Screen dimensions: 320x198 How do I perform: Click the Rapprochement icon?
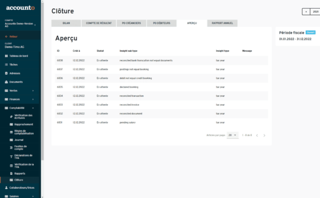tap(11, 125)
